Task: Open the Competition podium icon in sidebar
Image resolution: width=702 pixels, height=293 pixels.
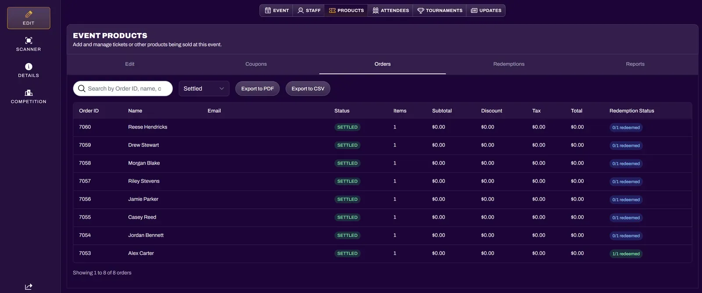Action: tap(29, 93)
